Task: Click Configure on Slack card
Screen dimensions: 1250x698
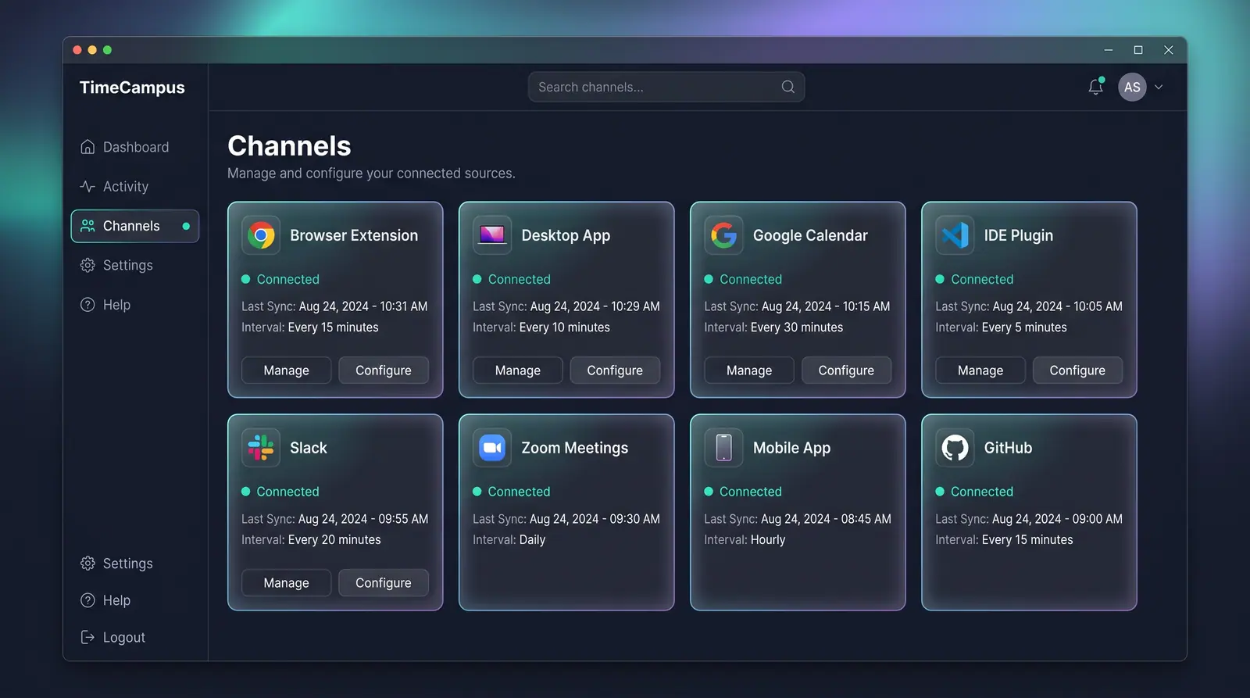Action: tap(383, 582)
